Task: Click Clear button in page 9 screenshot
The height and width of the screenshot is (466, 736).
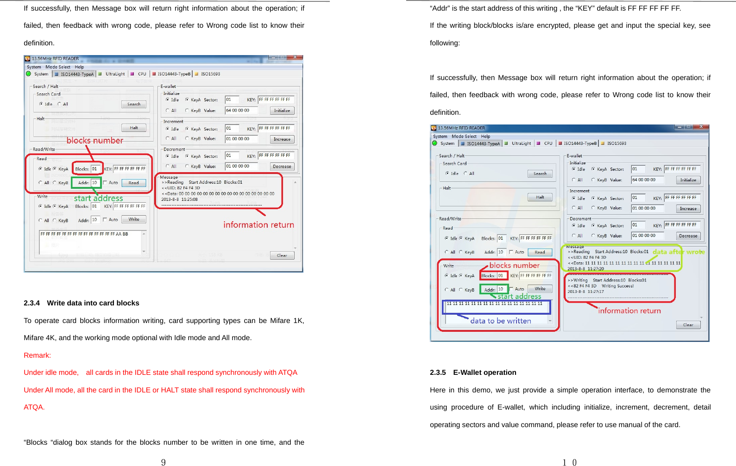Action: (x=282, y=255)
